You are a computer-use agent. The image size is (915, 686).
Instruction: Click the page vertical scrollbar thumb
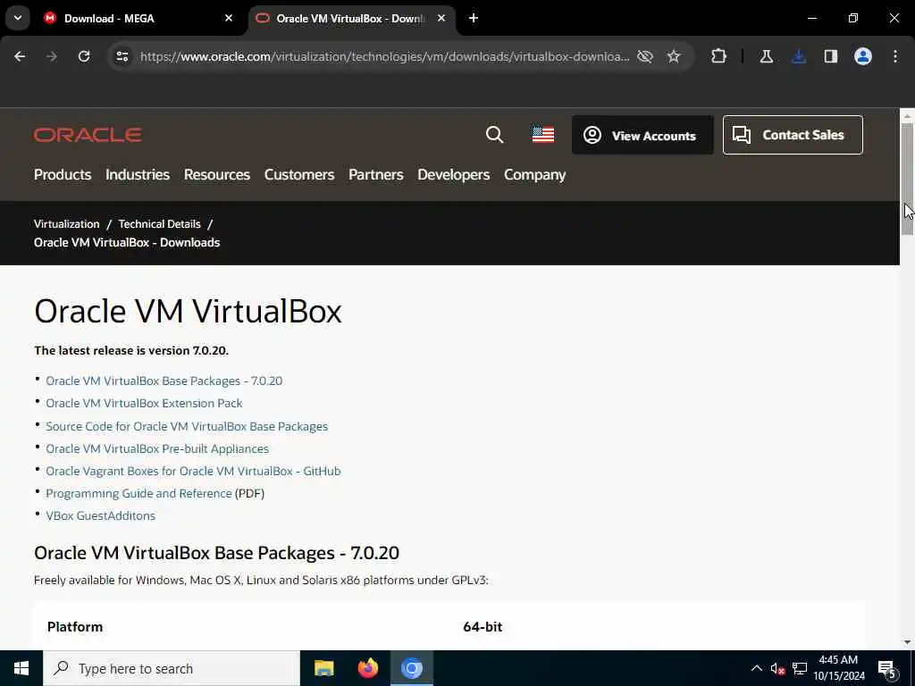tap(907, 178)
